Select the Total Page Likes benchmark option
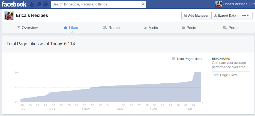The image size is (255, 116). [224, 75]
